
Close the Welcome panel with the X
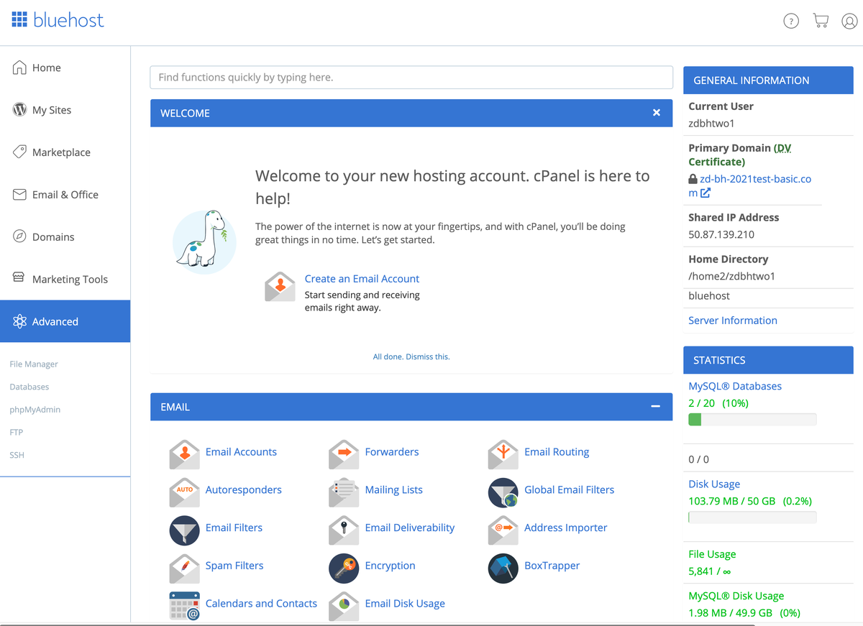tap(656, 113)
